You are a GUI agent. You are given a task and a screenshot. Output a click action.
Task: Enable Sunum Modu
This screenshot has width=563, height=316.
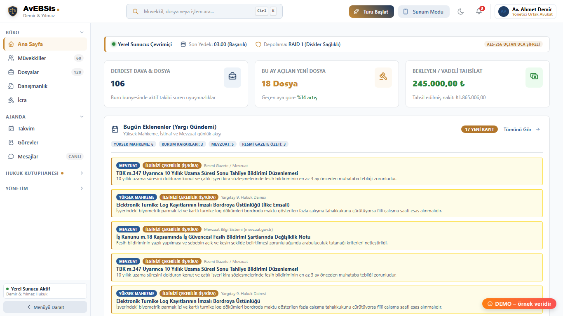[424, 12]
